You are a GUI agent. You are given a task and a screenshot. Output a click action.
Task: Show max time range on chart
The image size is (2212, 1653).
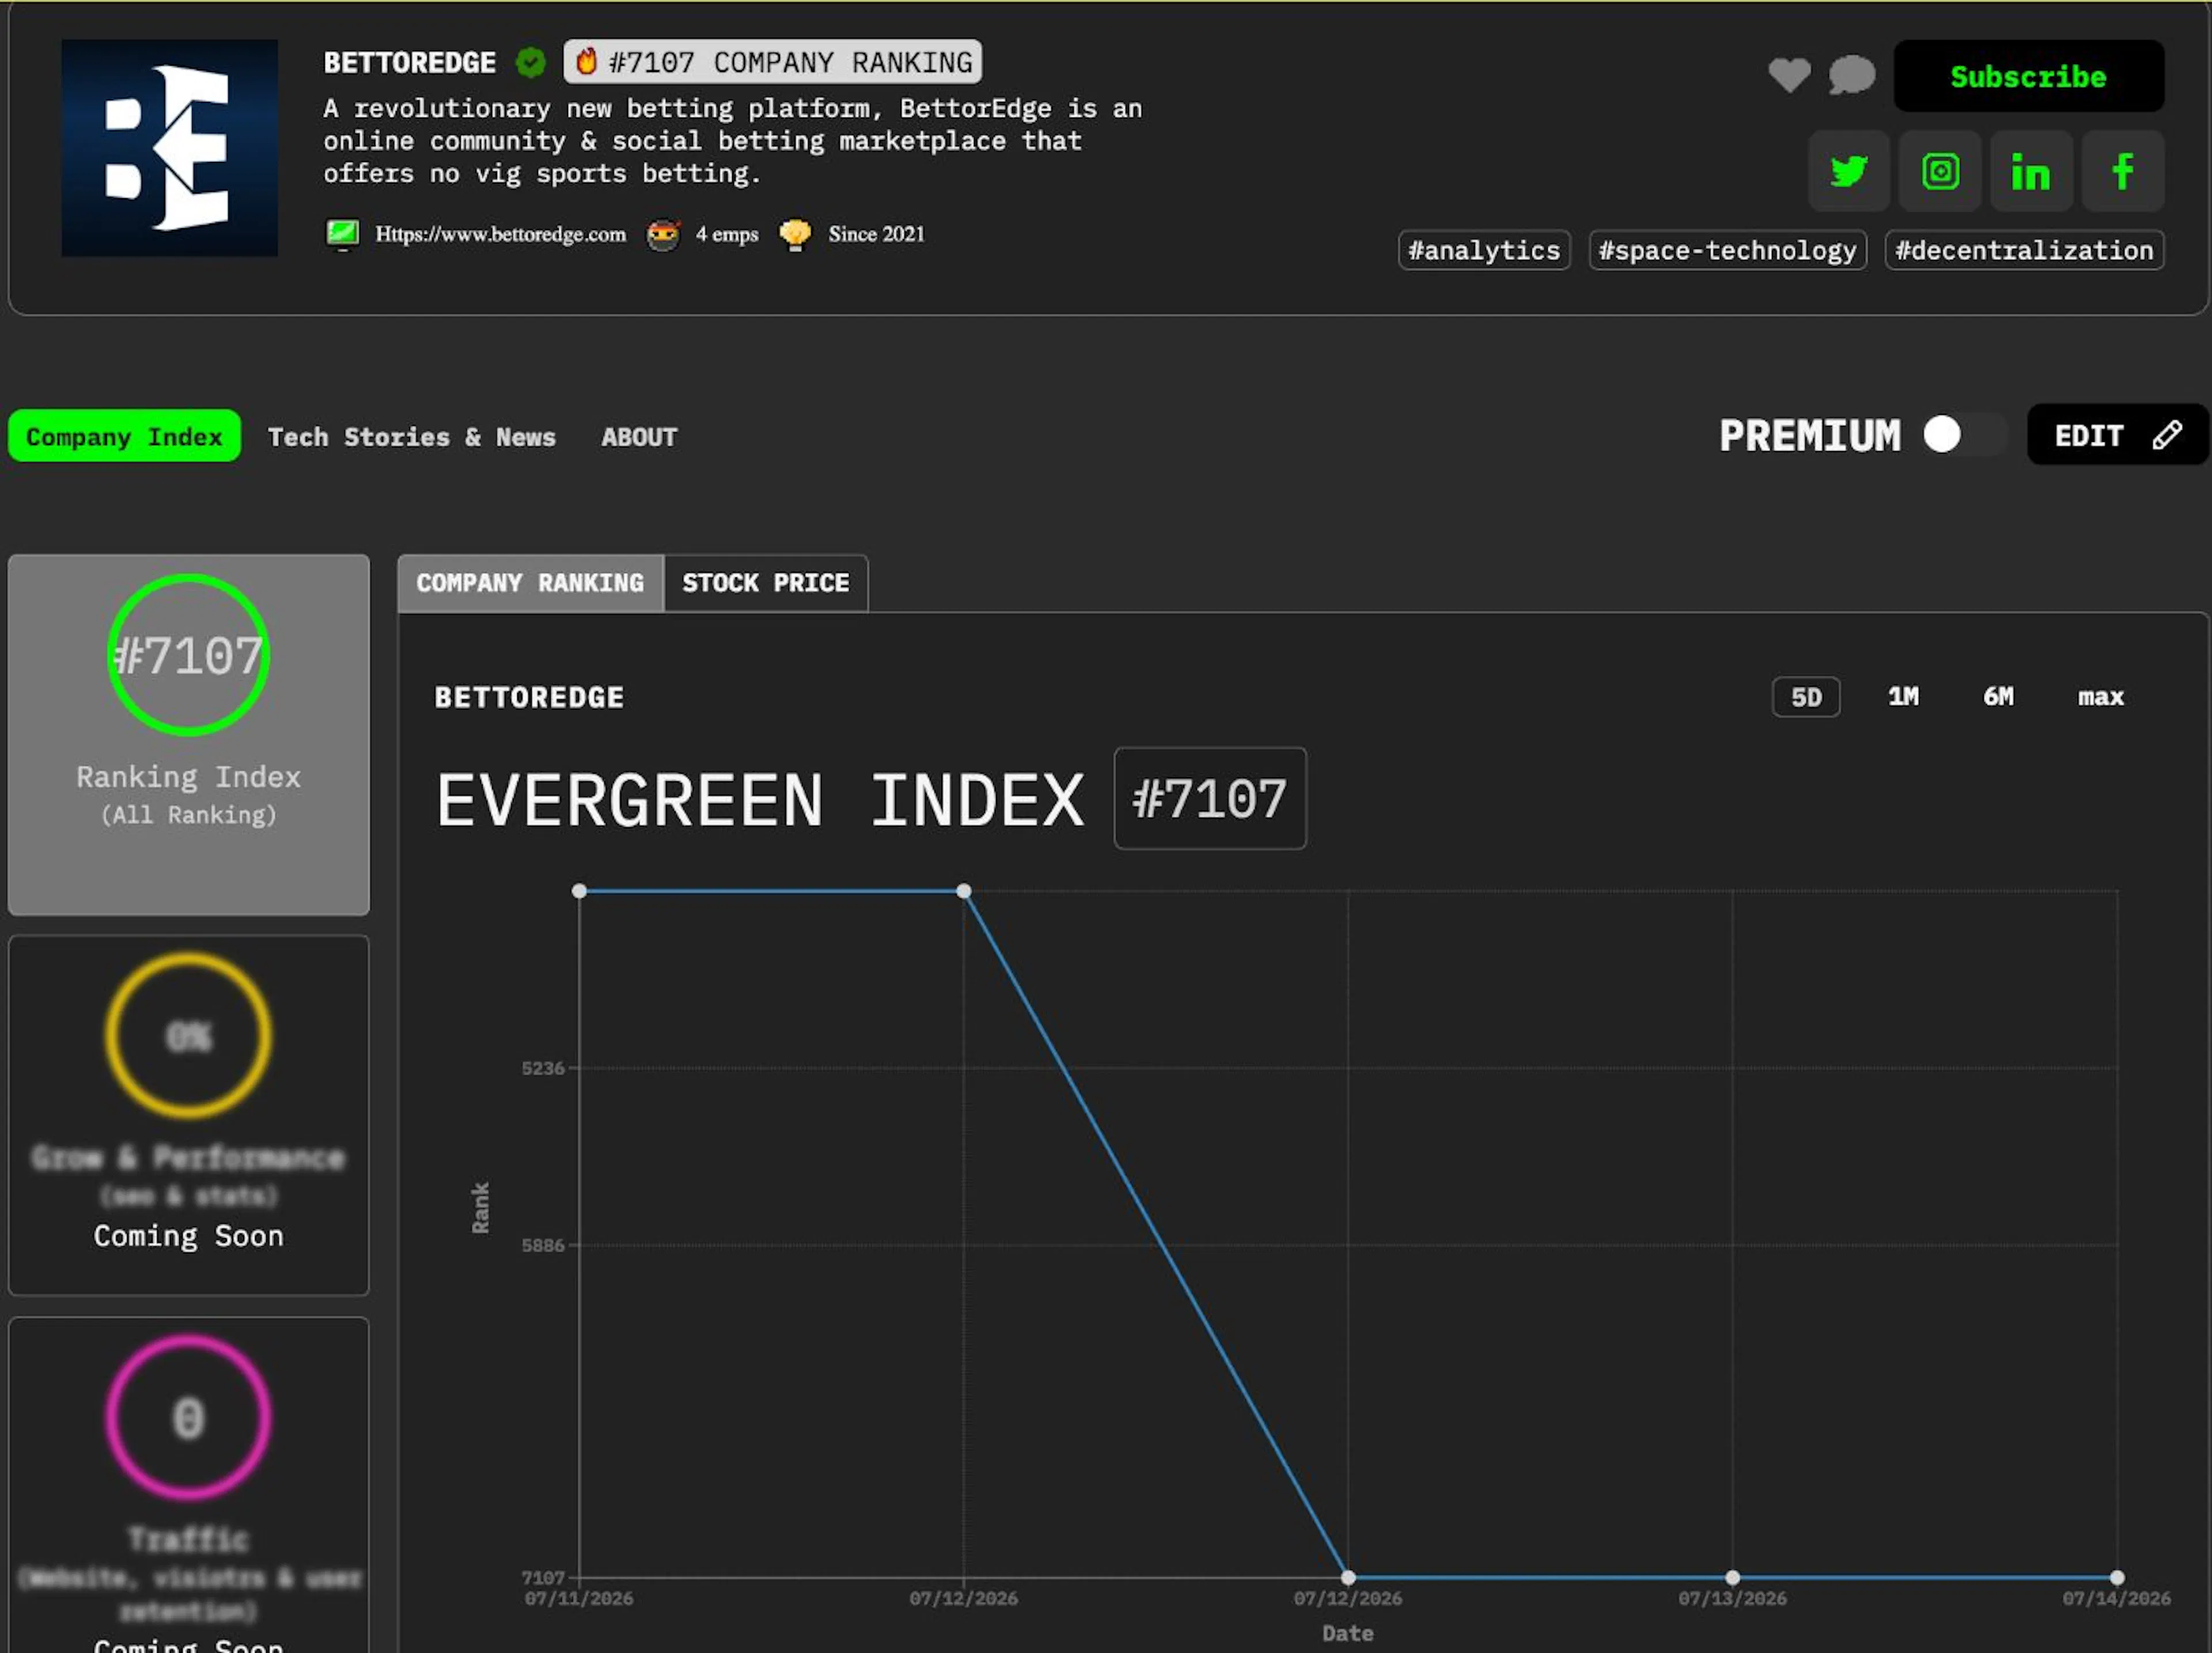click(x=2100, y=697)
